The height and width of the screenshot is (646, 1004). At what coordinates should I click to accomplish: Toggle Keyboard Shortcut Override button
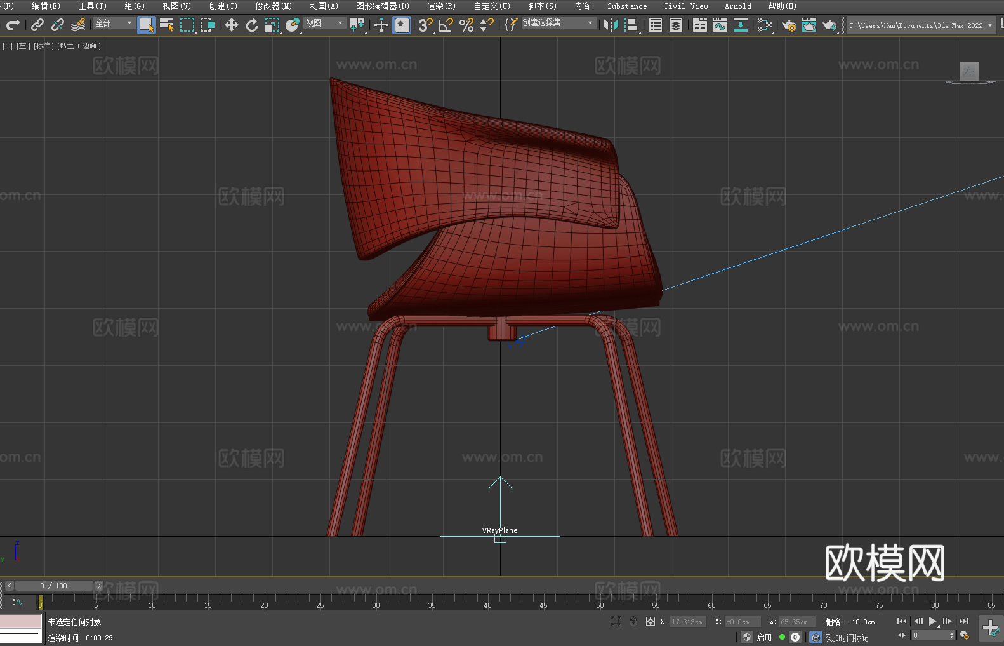402,25
